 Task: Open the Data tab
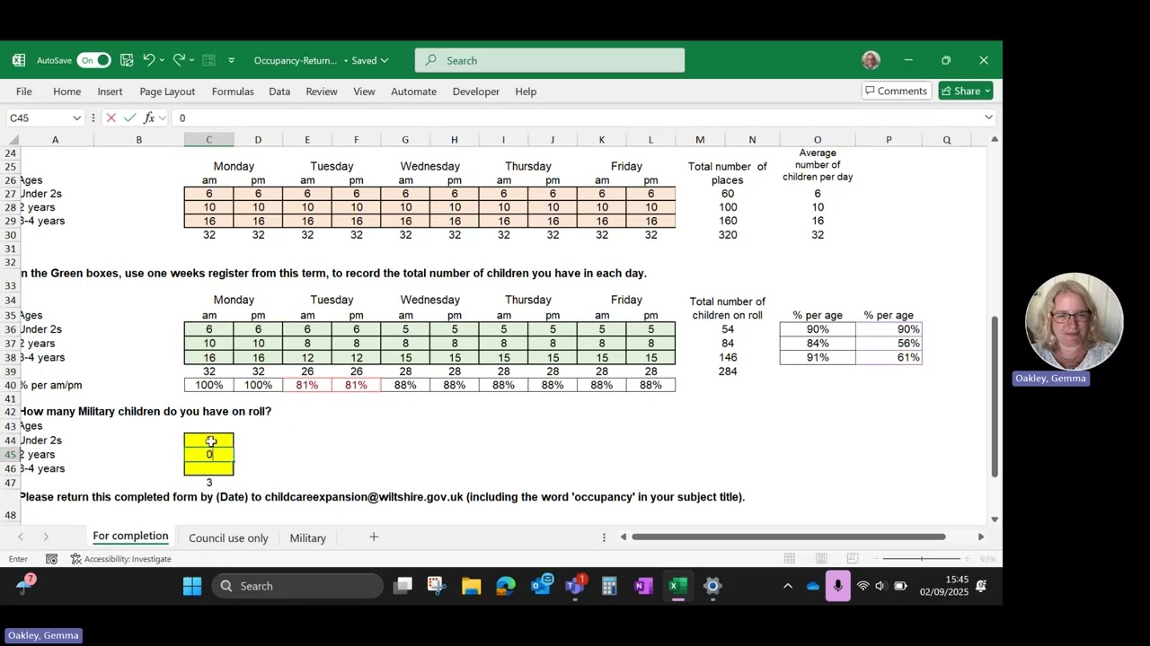pyautogui.click(x=279, y=92)
